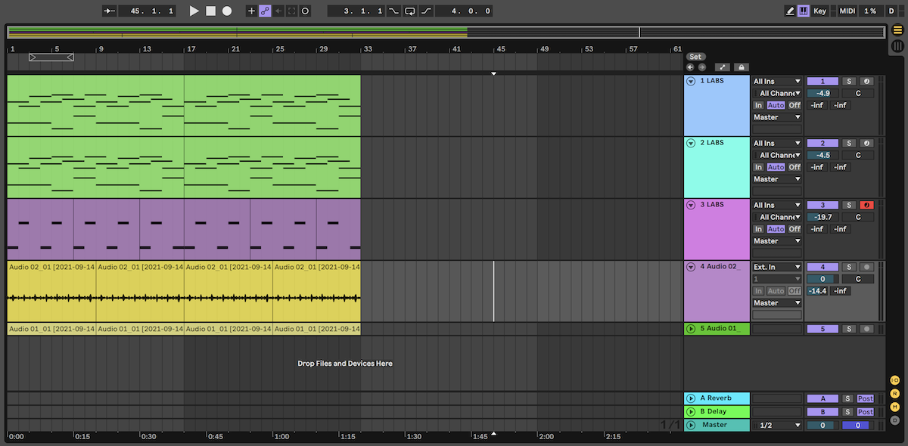This screenshot has width=908, height=446.
Task: Collapse the 1 LABS track with its fold arrow
Action: 690,81
